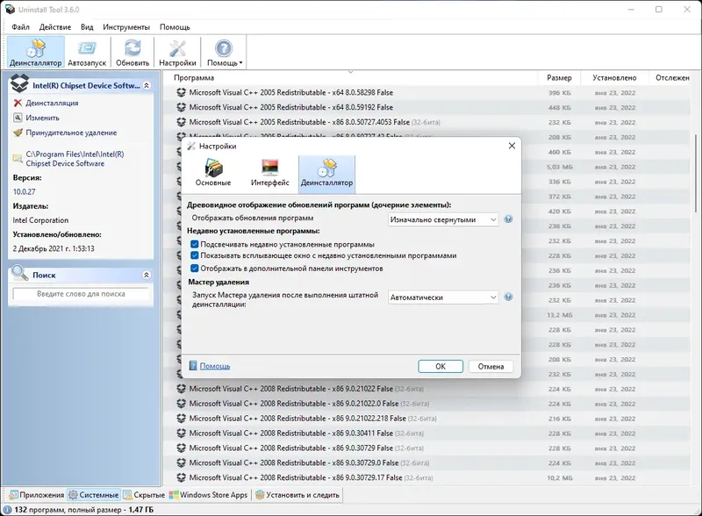Screen dimensions: 702x516
Task: Open the Действие menu
Action: [x=55, y=27]
